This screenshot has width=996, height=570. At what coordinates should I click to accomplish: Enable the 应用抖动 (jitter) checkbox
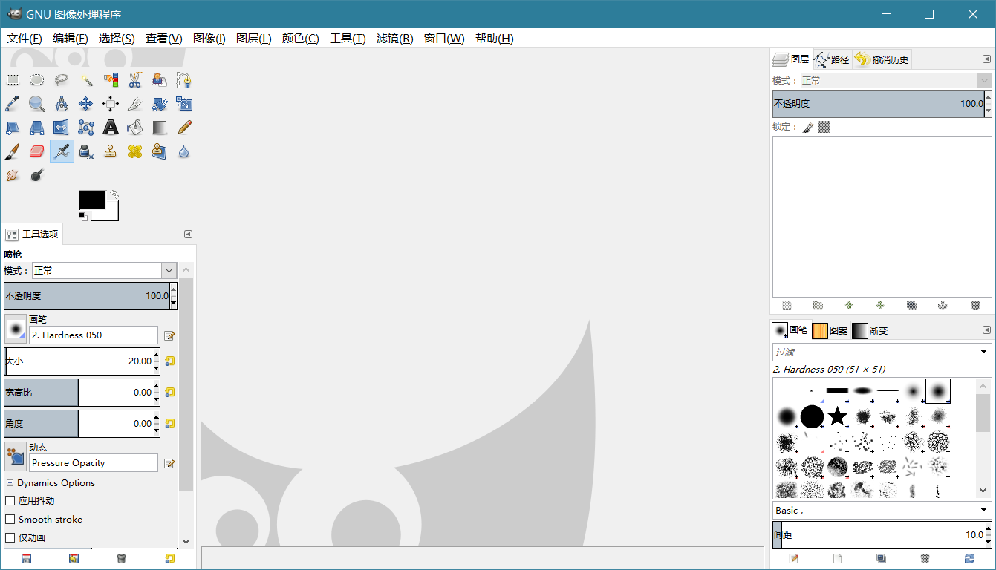[10, 500]
